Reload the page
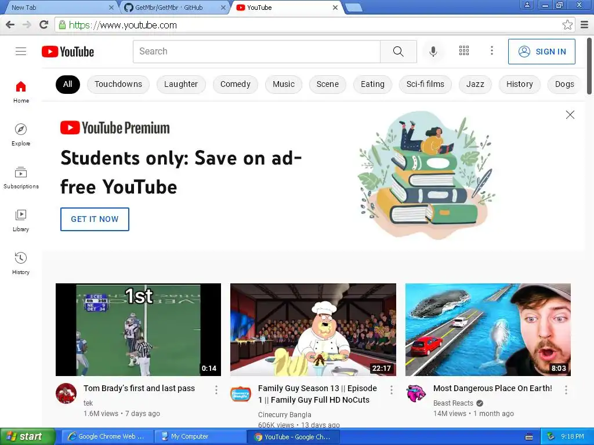This screenshot has height=445, width=594. tap(44, 25)
